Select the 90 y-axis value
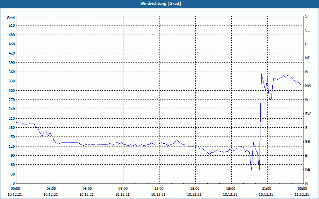 point(13,156)
